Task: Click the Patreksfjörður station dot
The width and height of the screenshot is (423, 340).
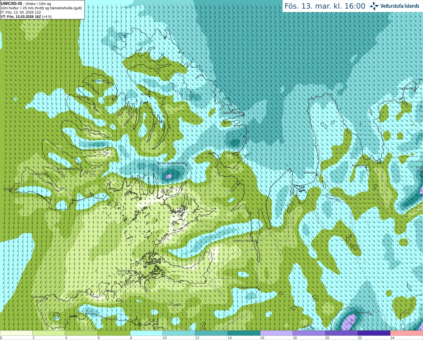Action: [x=48, y=176]
